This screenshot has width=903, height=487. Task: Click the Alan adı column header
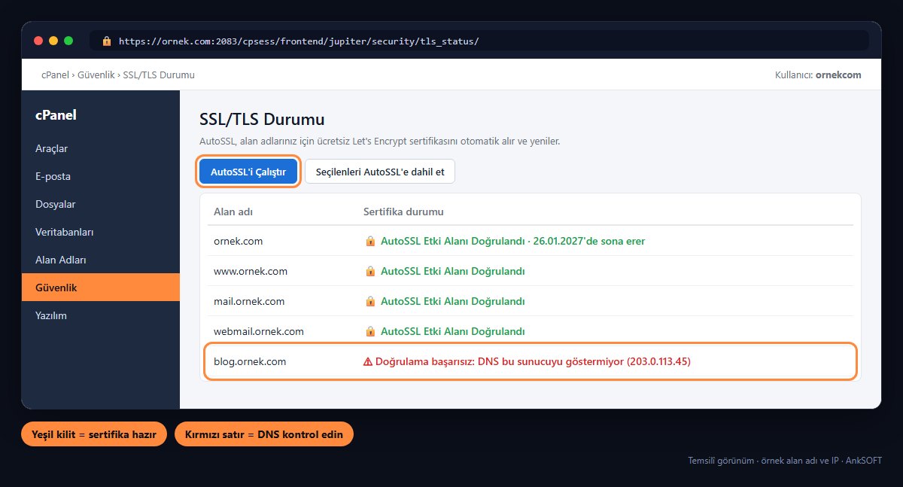(233, 212)
